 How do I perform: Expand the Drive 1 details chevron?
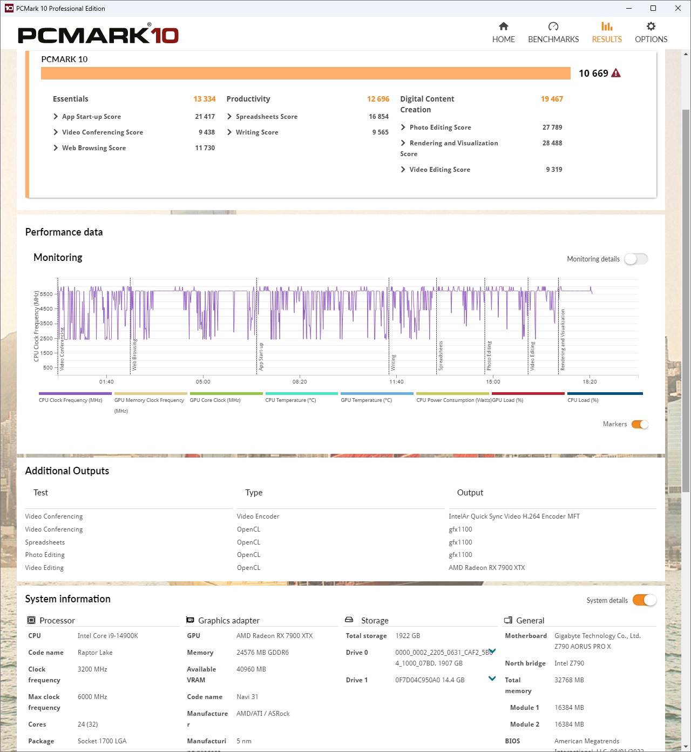[492, 679]
